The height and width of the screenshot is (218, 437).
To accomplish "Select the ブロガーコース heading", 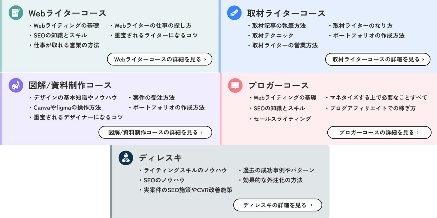I will click(x=279, y=86).
